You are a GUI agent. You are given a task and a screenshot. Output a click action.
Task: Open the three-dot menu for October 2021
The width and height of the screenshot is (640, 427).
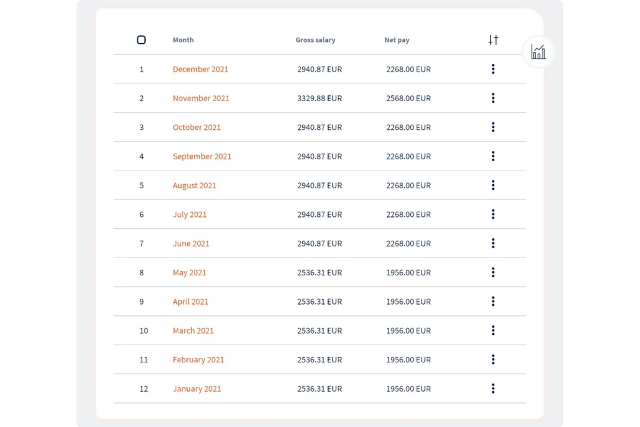click(x=493, y=127)
